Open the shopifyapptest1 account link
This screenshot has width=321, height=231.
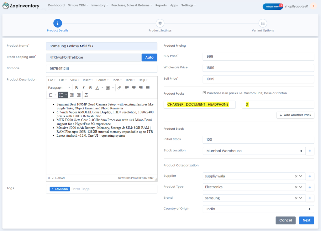[297, 6]
